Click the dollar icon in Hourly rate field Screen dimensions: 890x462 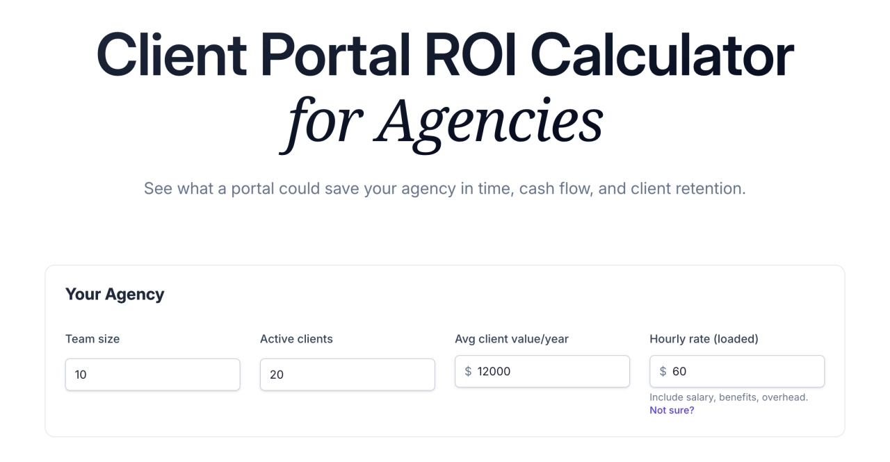click(663, 372)
